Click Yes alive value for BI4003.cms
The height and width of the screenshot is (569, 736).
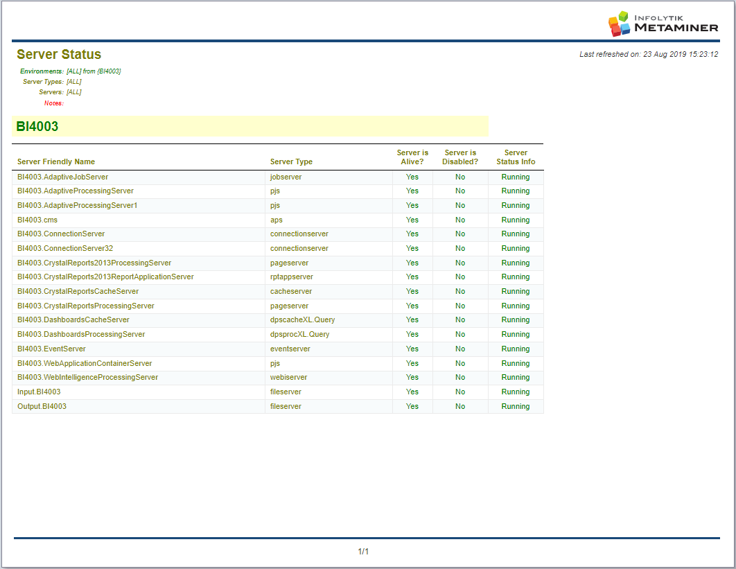click(412, 220)
